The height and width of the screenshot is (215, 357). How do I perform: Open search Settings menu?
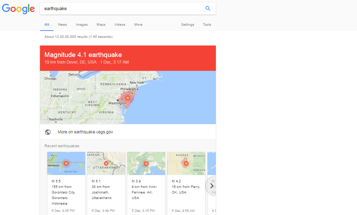tap(188, 25)
